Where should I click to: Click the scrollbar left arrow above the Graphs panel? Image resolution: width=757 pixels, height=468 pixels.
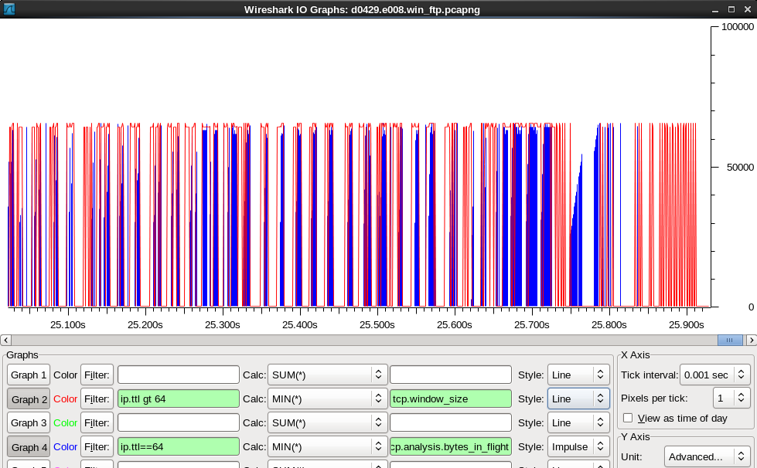(x=5, y=340)
